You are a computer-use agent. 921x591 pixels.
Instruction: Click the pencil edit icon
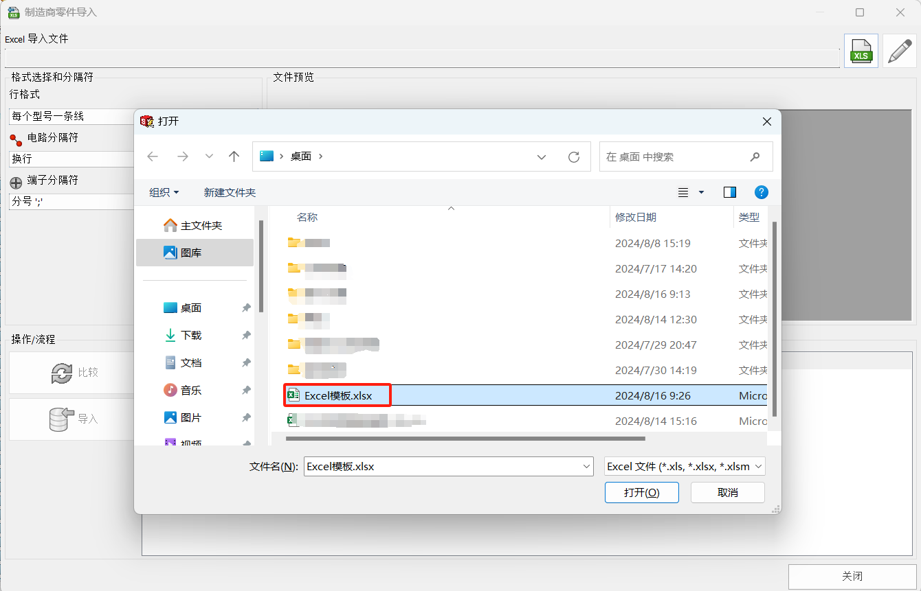(x=900, y=51)
